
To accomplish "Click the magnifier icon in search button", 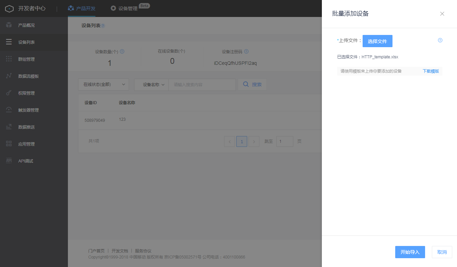I will pos(246,84).
